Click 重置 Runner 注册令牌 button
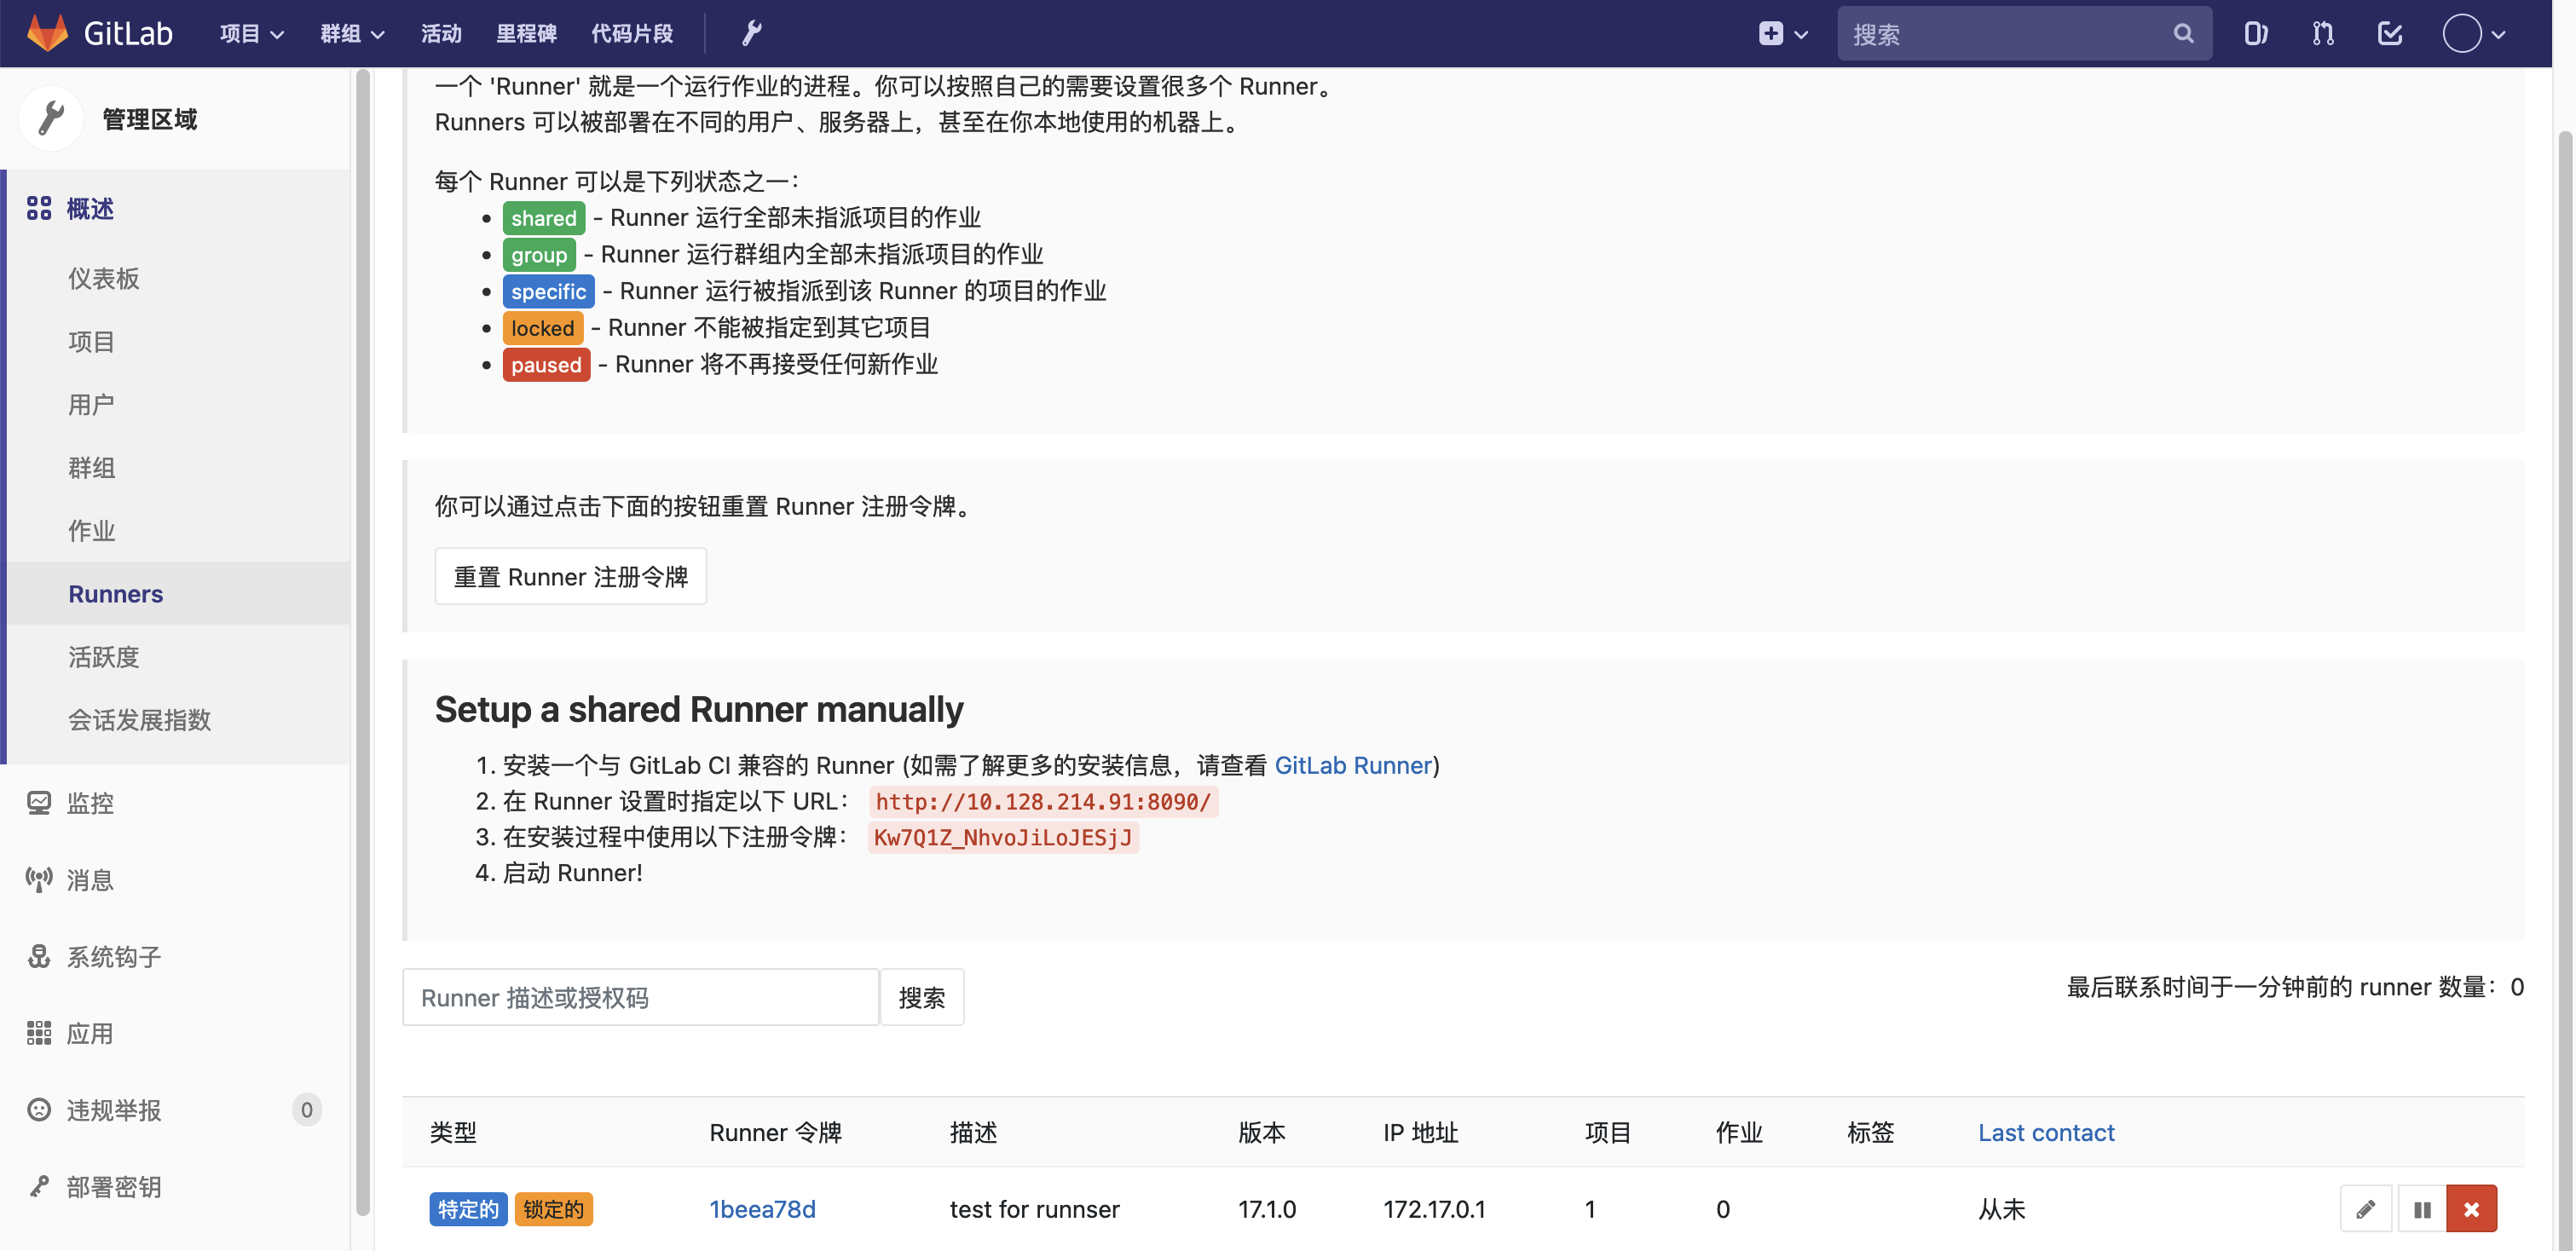 (570, 576)
